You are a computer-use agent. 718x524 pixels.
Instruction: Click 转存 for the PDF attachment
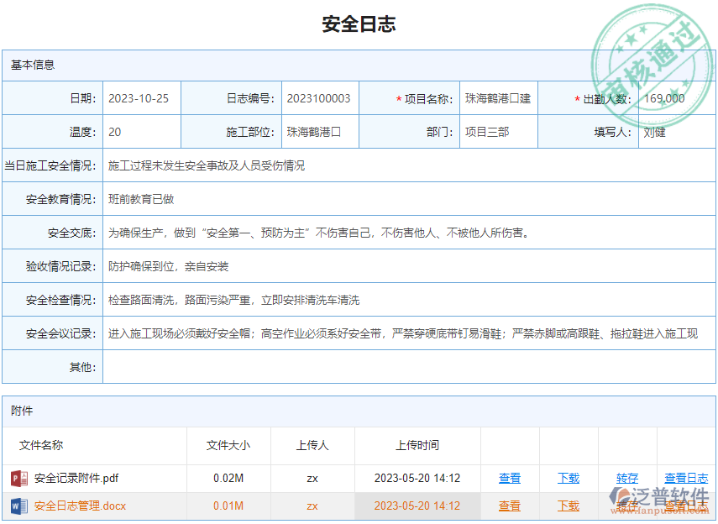pyautogui.click(x=627, y=478)
